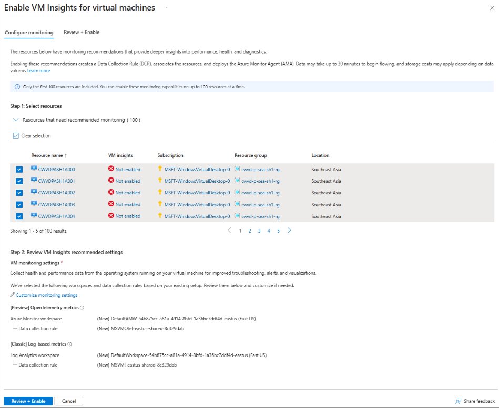
Task: Open the CWVDPASH1A000 resource link
Action: point(56,170)
